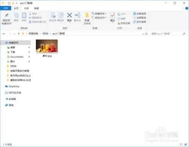The height and width of the screenshot is (147, 189).
Task: Select the 素材.jpg thumbnail
Action: pyautogui.click(x=47, y=46)
